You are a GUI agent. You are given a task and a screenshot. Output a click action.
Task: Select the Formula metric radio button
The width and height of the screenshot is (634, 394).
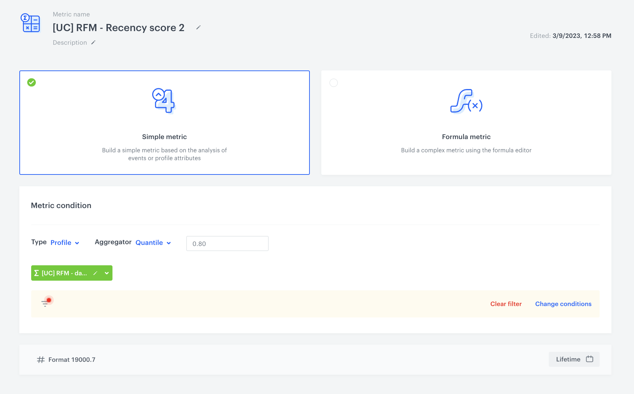click(x=333, y=83)
